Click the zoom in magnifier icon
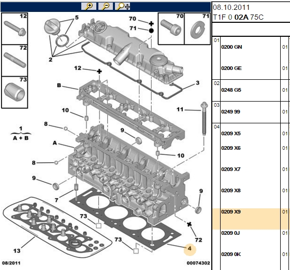Viewport: 290px width, 270px height. coord(89,6)
